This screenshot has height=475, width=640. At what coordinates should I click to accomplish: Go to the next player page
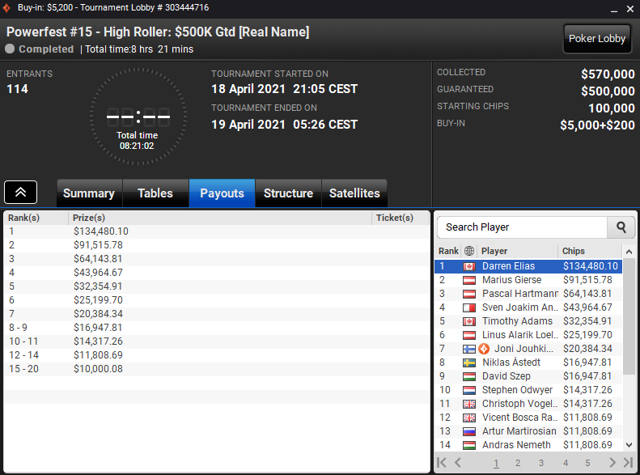[x=612, y=462]
